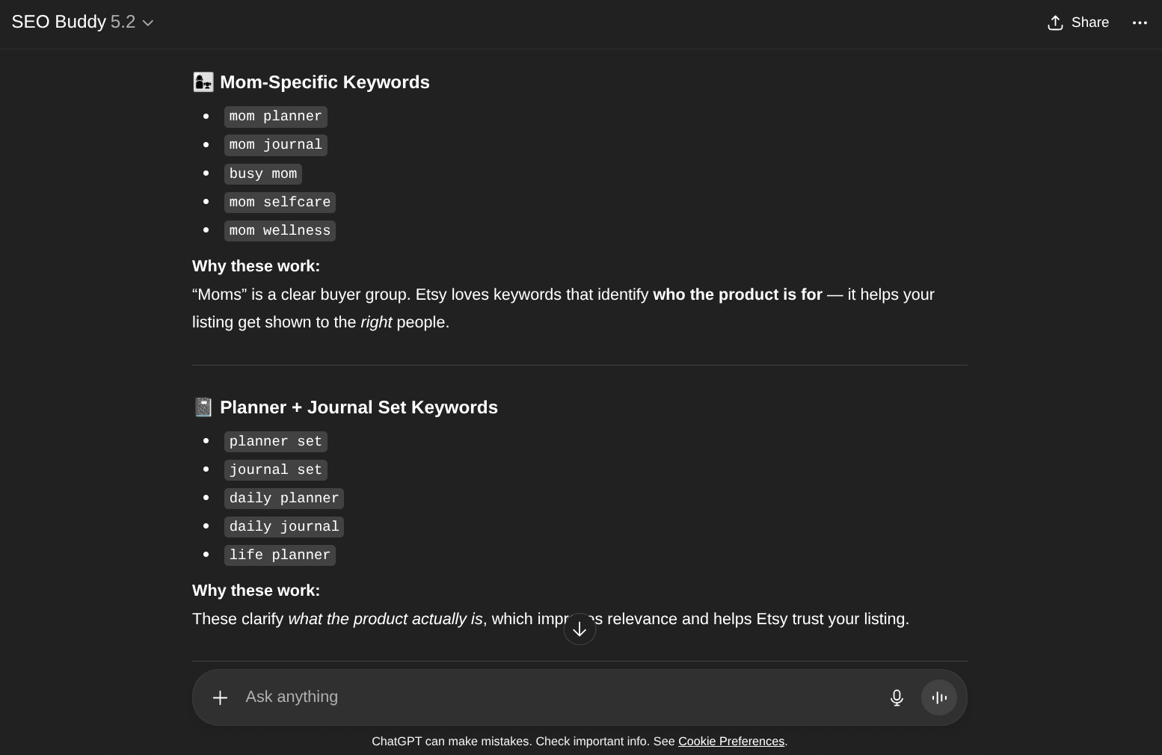Start dictation with the microphone icon
The width and height of the screenshot is (1162, 755).
pyautogui.click(x=897, y=697)
